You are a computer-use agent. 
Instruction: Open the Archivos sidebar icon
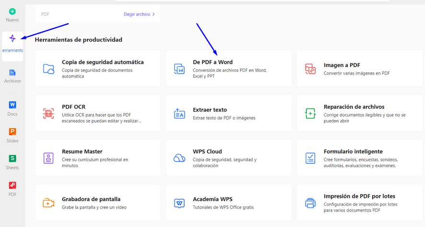(x=12, y=72)
